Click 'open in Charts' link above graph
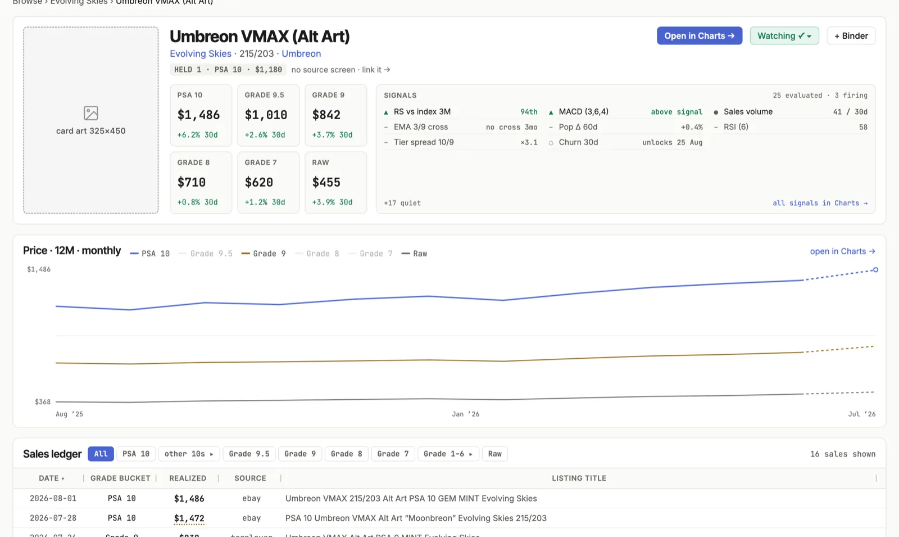The height and width of the screenshot is (537, 899). pyautogui.click(x=843, y=251)
